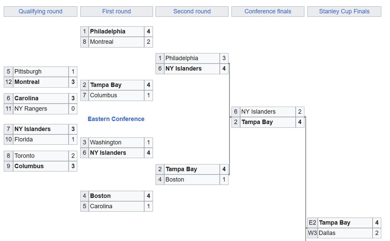Select the NY Rangers entry
Screen dimensions: 390x241
point(41,109)
